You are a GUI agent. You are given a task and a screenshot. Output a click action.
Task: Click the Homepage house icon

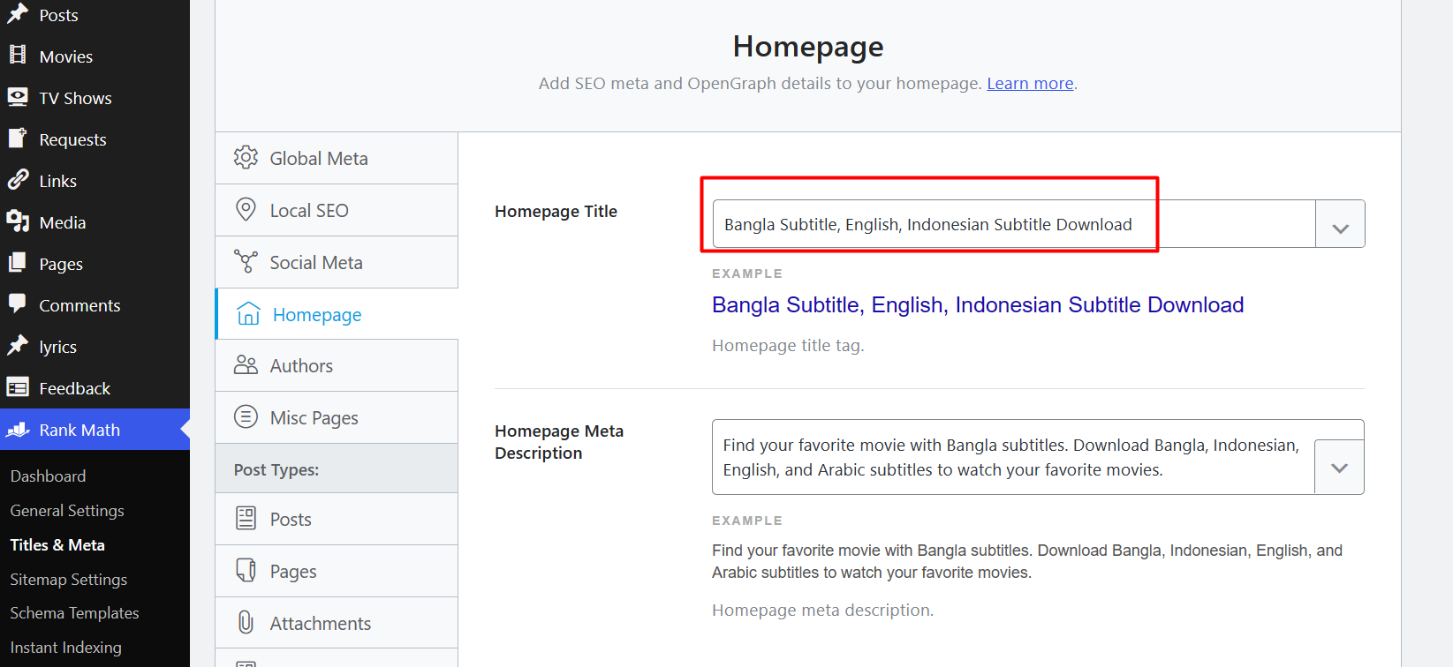pos(248,314)
